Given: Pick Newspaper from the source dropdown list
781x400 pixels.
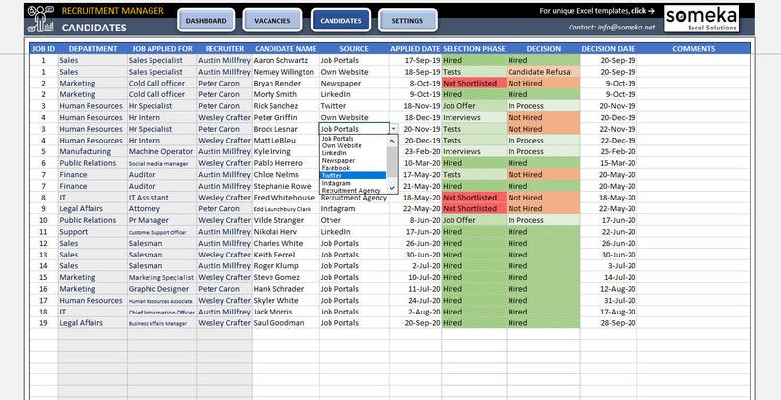Looking at the screenshot, I should [x=352, y=161].
